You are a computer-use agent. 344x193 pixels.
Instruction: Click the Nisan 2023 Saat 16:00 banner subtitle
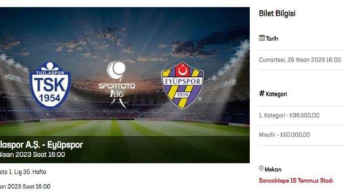(x=33, y=154)
